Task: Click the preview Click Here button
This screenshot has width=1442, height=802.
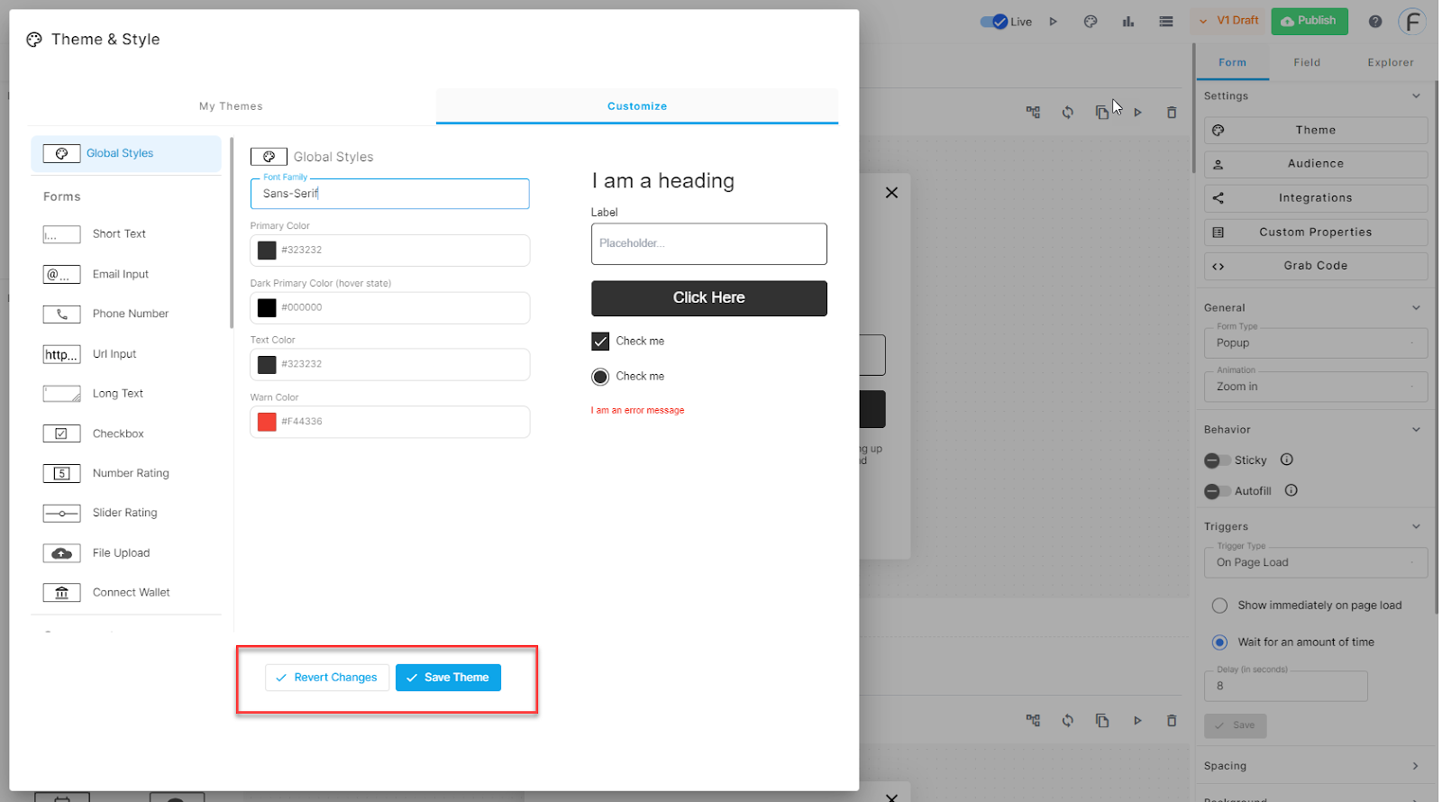Action: [708, 298]
